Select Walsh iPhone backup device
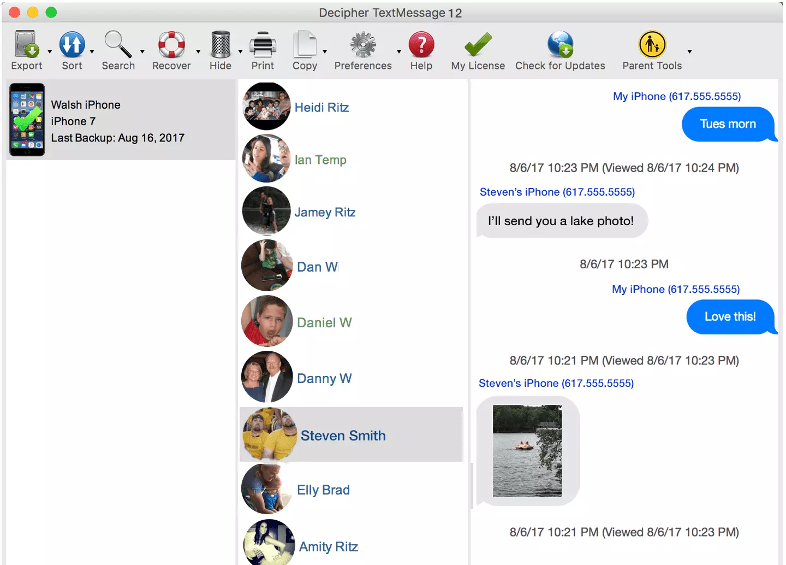The height and width of the screenshot is (565, 786). 121,120
